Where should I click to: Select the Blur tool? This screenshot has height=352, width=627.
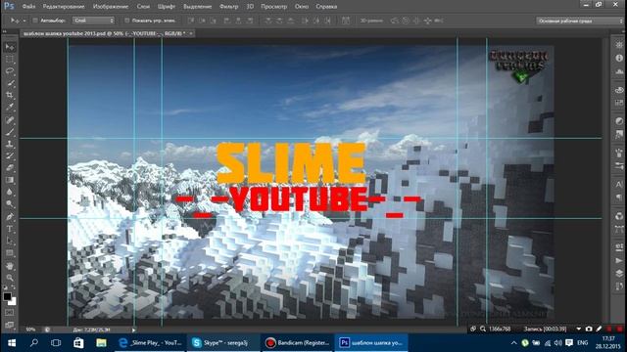tap(10, 192)
